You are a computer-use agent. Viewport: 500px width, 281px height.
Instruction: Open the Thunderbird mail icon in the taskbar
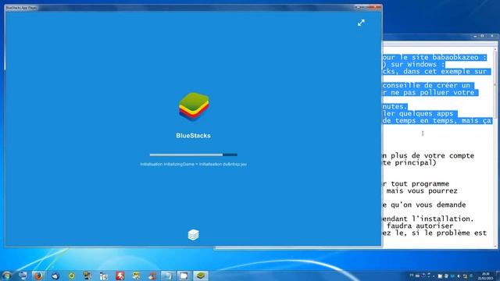click(55, 276)
